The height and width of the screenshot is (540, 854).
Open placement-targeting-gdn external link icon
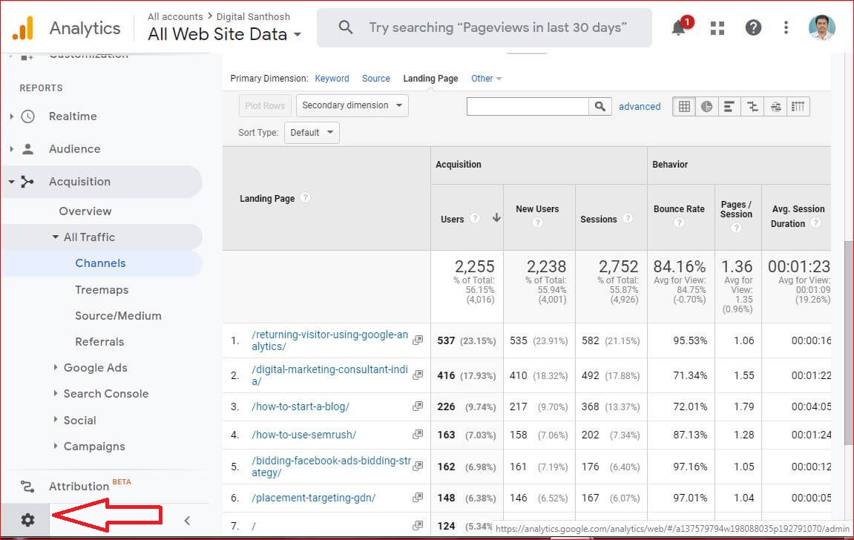tap(418, 498)
